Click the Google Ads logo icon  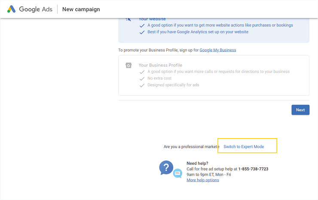pyautogui.click(x=11, y=9)
